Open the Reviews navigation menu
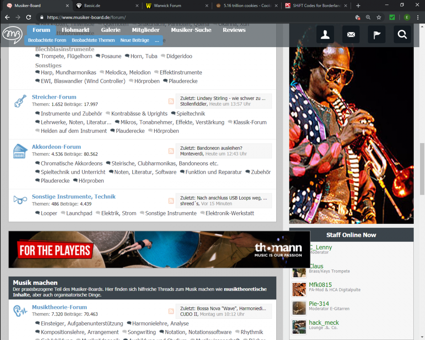Image resolution: width=425 pixels, height=340 pixels. 234,30
